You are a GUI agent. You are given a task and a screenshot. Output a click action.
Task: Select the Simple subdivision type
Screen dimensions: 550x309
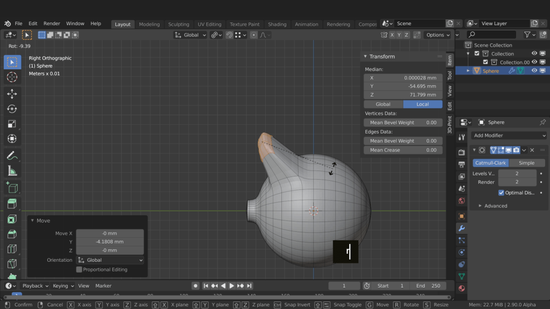click(526, 163)
